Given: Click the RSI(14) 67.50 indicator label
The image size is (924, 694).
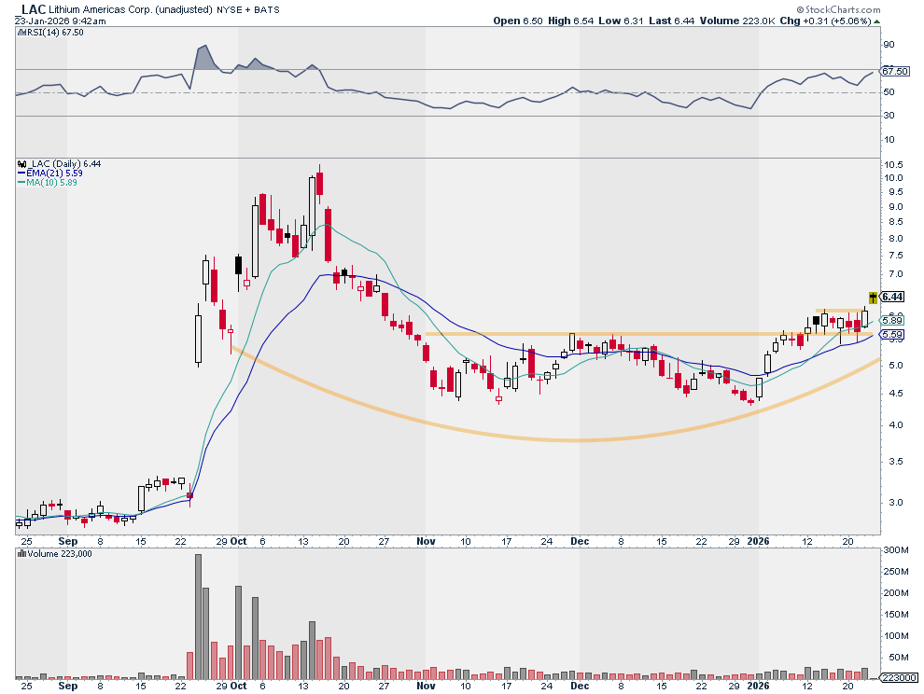Looking at the screenshot, I should tap(55, 33).
